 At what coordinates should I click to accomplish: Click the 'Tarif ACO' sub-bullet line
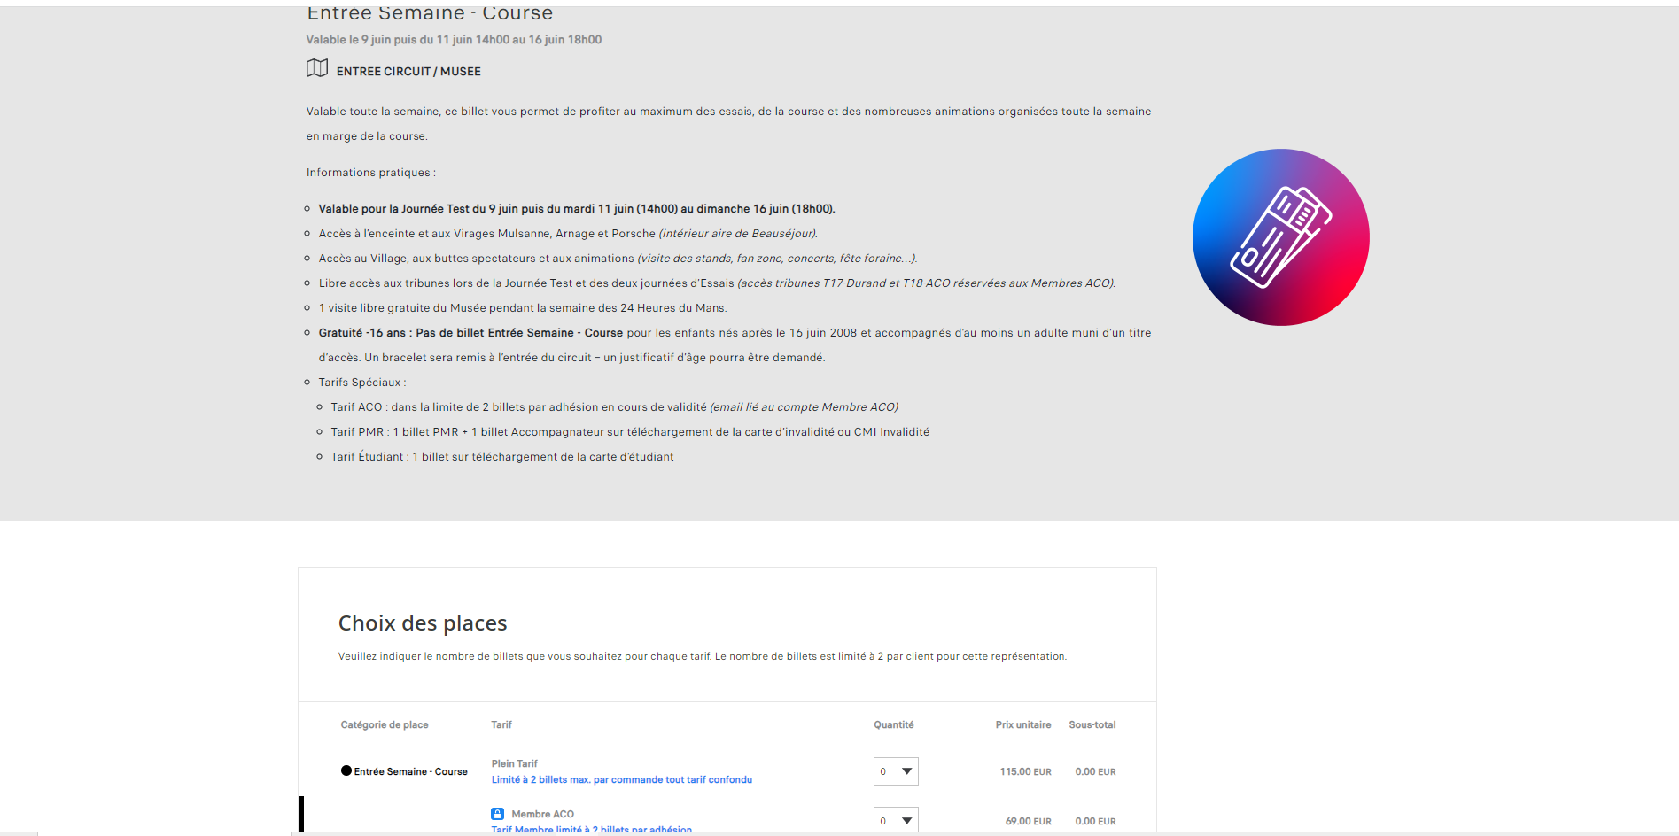coord(615,407)
